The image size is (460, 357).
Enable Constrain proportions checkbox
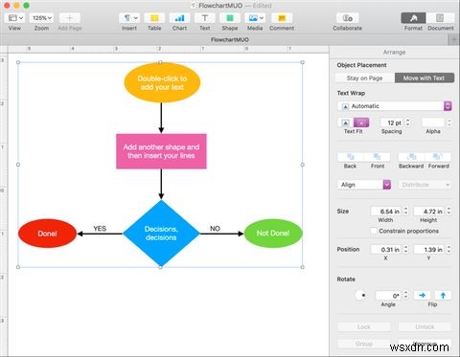click(x=374, y=231)
